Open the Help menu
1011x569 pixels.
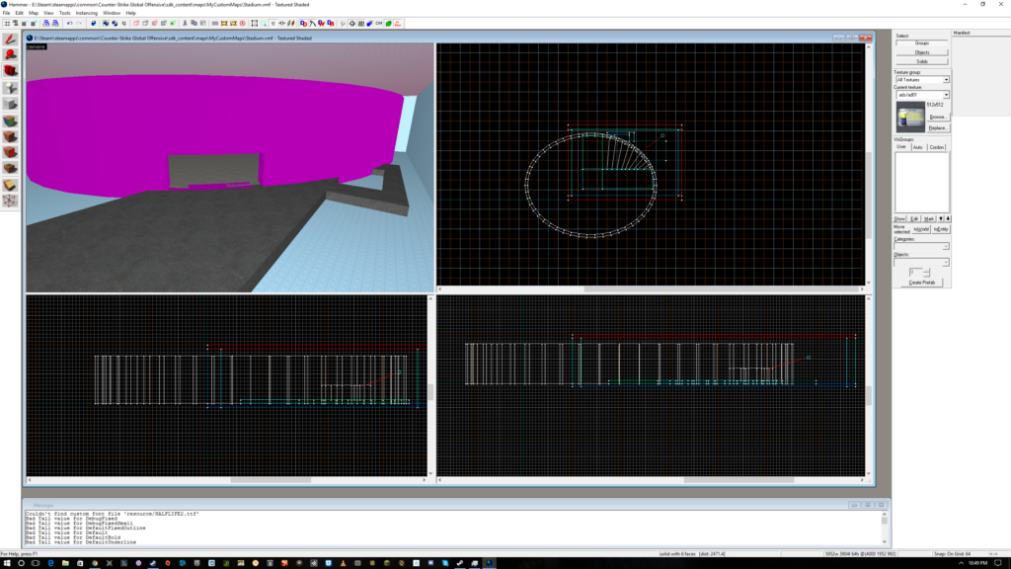[x=131, y=13]
